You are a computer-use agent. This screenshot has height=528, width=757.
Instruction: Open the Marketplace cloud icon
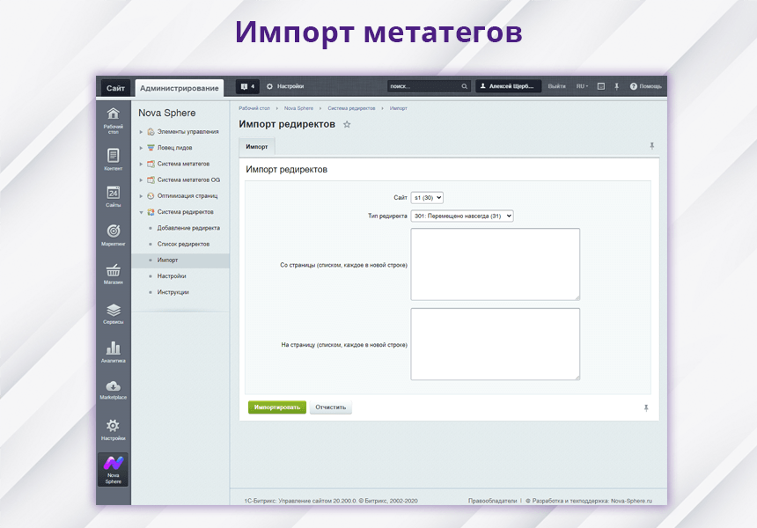click(113, 387)
